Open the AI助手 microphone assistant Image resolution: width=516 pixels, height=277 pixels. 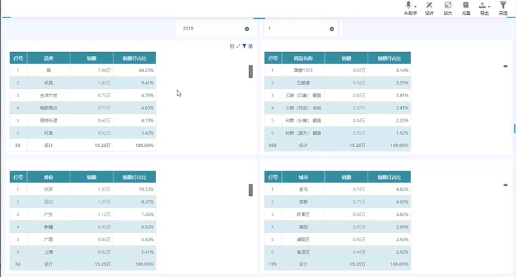[408, 5]
